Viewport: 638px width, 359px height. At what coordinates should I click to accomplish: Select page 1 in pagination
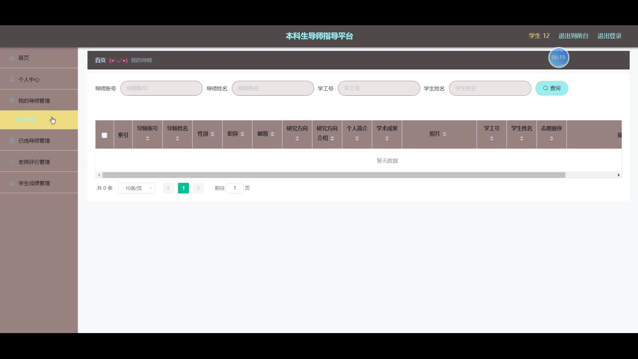click(x=183, y=188)
